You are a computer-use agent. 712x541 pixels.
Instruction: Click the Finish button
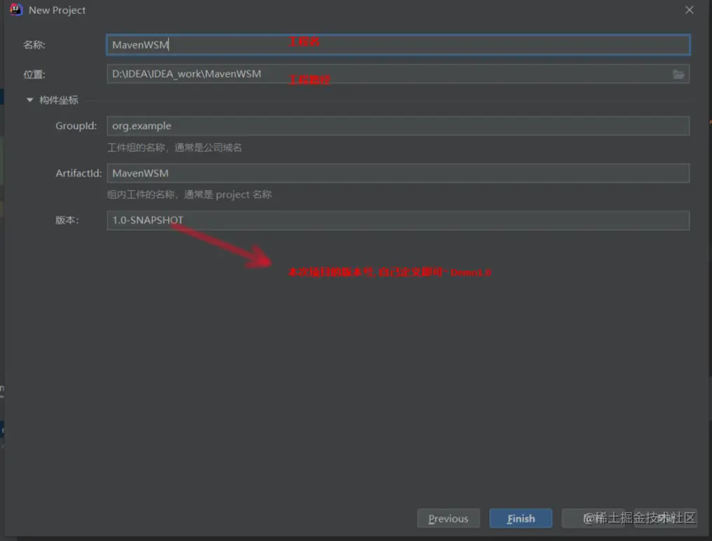click(x=520, y=519)
